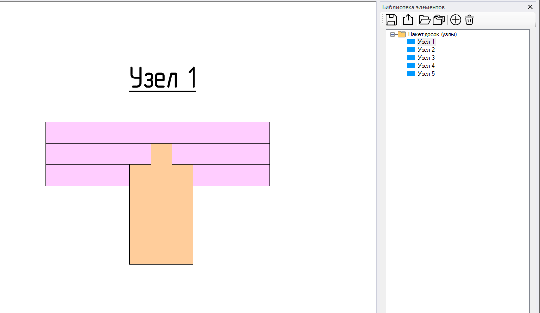The image size is (540, 313).
Task: Click the multiple folders icon
Action: coord(439,20)
